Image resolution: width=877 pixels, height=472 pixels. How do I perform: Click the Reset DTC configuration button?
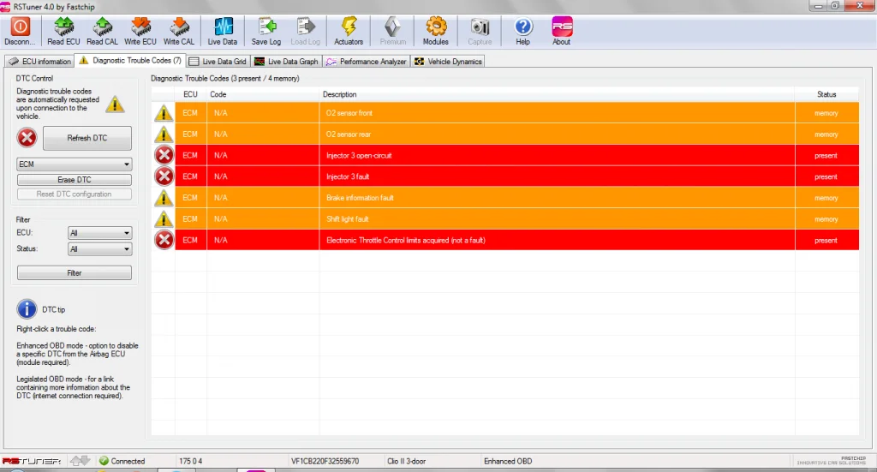[75, 194]
